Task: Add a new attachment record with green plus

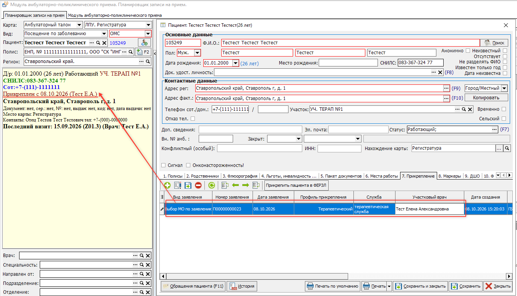Action: click(167, 185)
